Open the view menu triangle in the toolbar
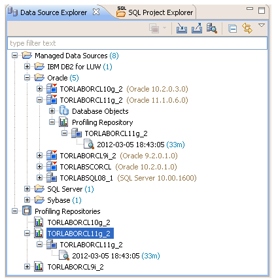This screenshot has height=280, width=276. point(262,26)
